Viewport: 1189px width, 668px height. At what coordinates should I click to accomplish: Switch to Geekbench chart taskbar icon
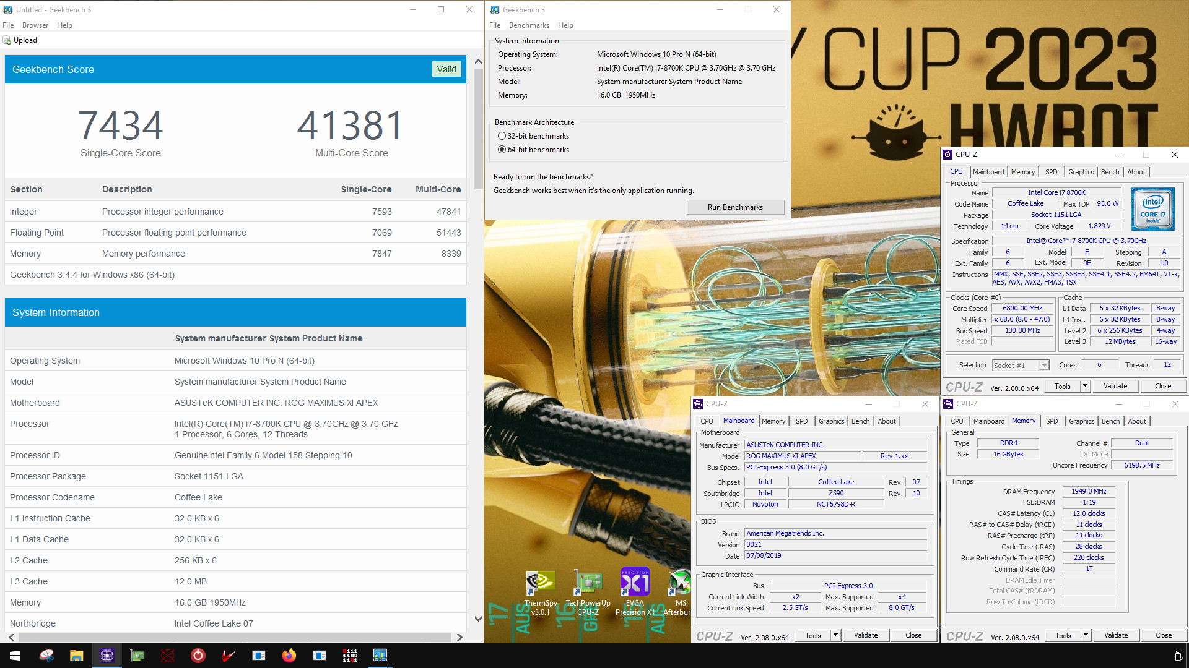click(x=380, y=656)
